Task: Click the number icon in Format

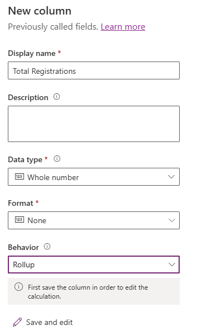Action: click(x=19, y=220)
